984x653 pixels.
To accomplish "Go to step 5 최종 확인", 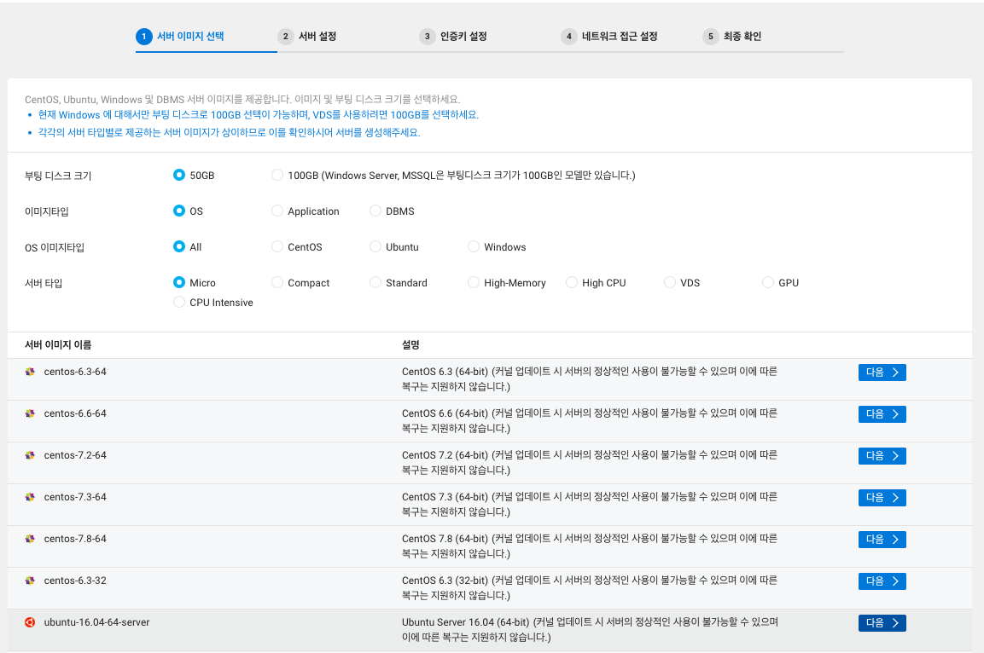I will click(x=731, y=37).
